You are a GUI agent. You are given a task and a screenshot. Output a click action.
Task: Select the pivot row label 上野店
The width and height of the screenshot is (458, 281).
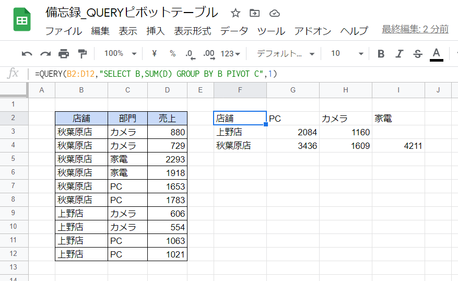pos(240,132)
